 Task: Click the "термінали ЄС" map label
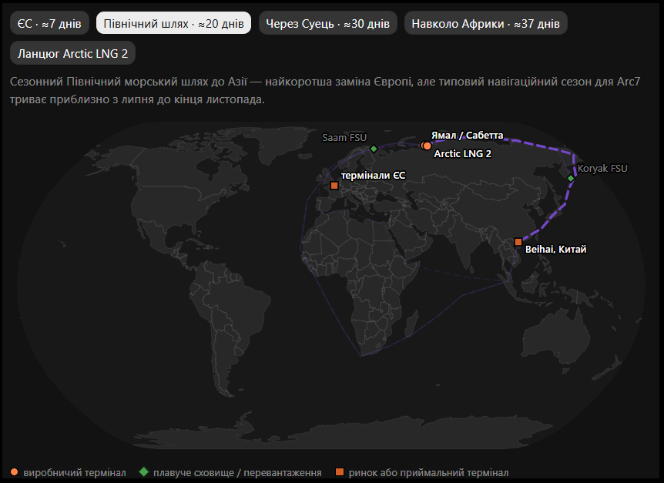click(373, 176)
